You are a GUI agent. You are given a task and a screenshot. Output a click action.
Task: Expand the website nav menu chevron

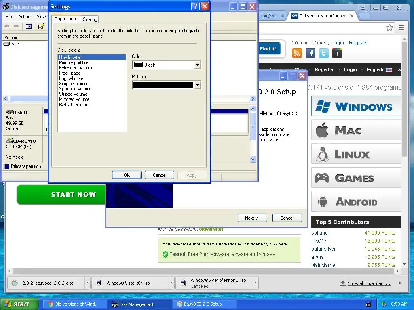coord(399,70)
